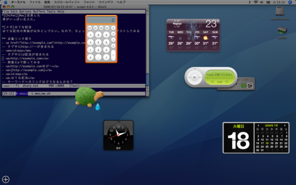Click the keyboard input source icon
The image size is (296, 185).
coord(268,2)
